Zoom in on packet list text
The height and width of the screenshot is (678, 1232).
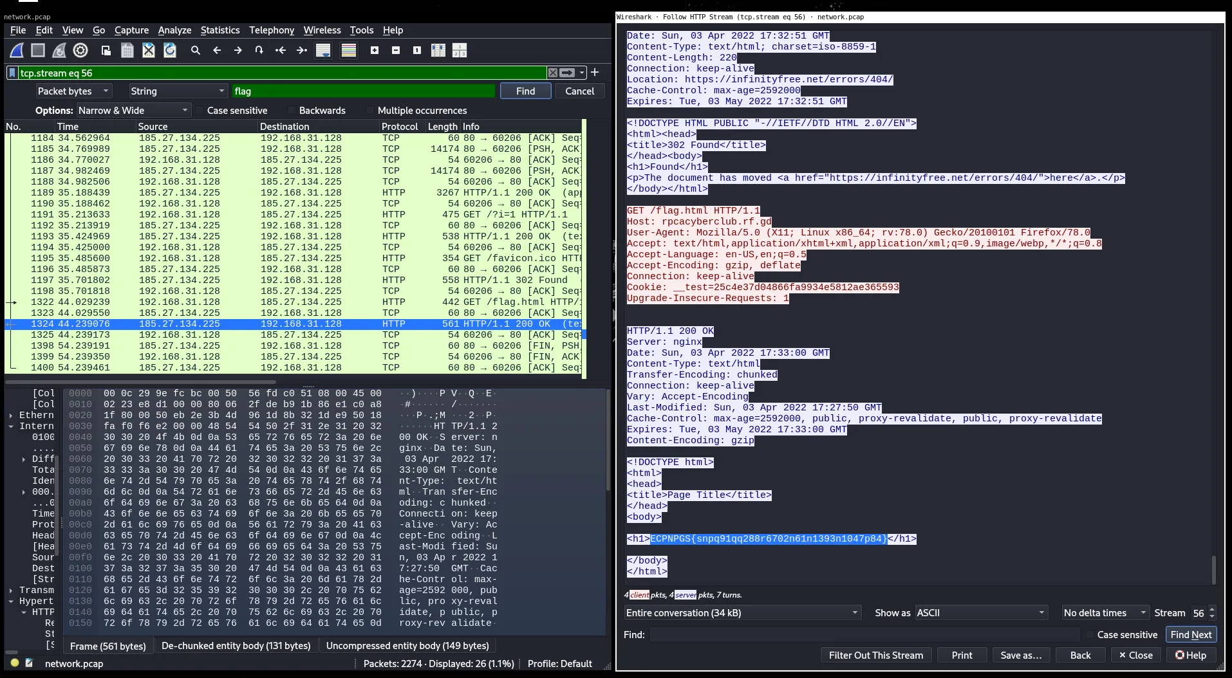pos(374,50)
